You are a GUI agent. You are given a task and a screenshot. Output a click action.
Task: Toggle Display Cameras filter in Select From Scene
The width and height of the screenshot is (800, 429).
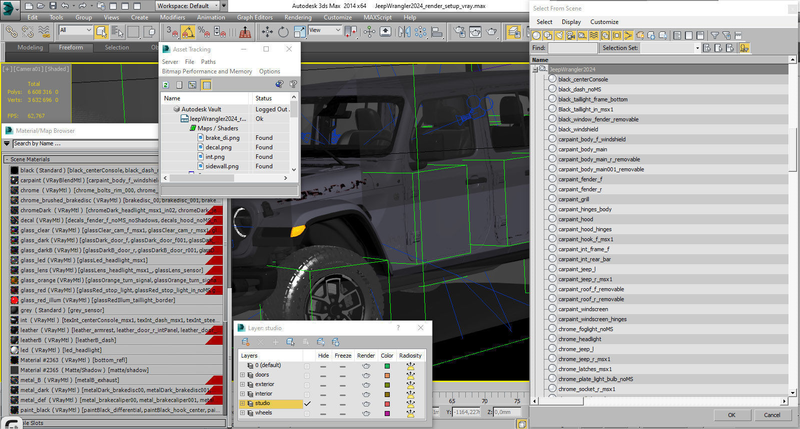tap(571, 35)
